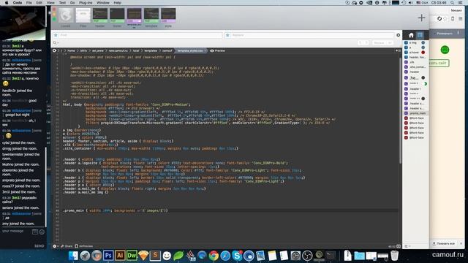Show code navigator sidebar panel
Screen dimensions: 468x263
click(420, 35)
